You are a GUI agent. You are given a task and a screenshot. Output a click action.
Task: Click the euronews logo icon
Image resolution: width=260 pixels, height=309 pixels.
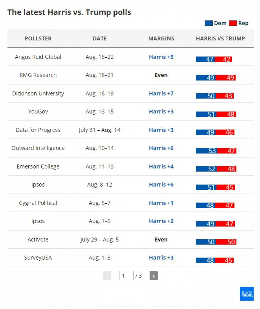(247, 294)
